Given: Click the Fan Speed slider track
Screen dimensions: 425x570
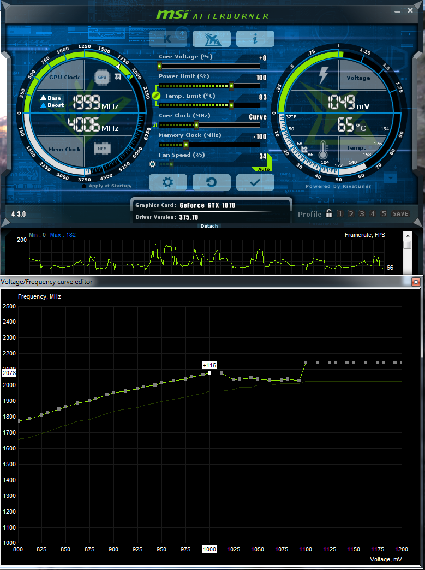Looking at the screenshot, I should click(209, 164).
